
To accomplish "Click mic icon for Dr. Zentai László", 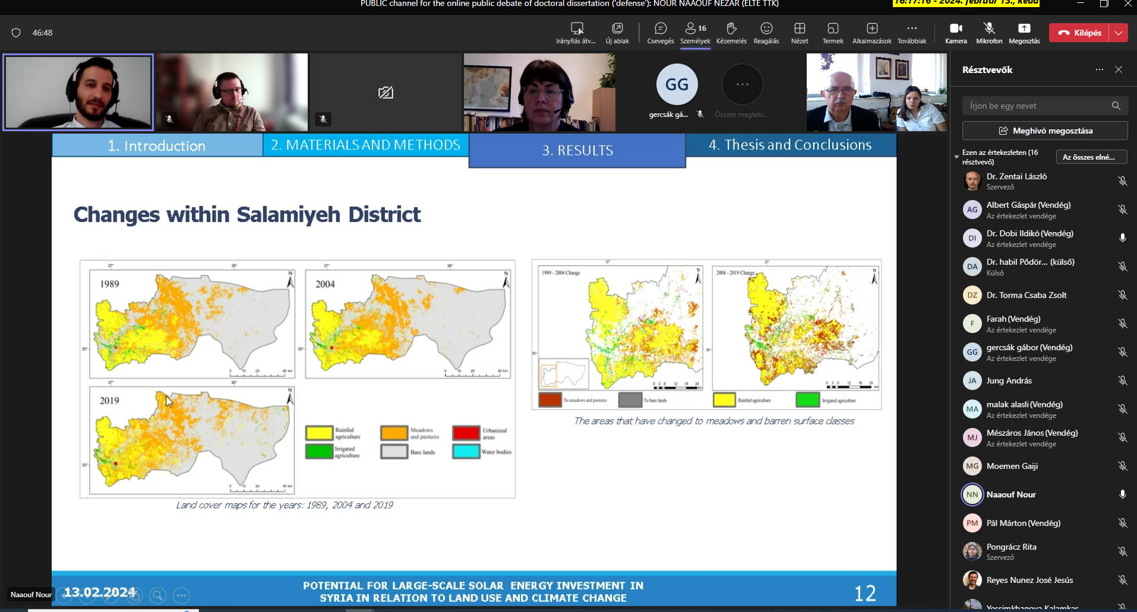I will [x=1123, y=181].
